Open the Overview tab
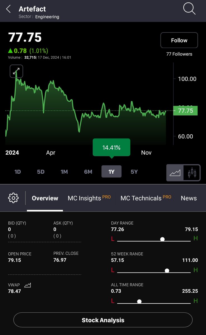The image size is (206, 335). pyautogui.click(x=45, y=198)
